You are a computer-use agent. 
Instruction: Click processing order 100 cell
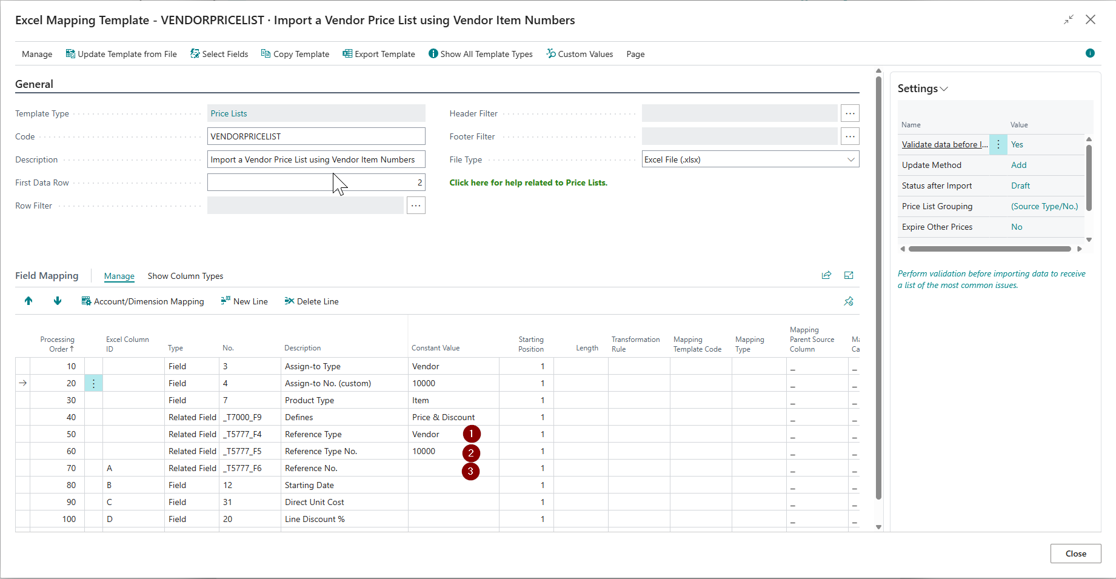(x=58, y=519)
